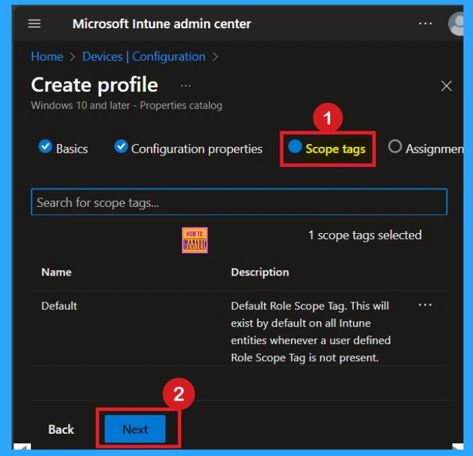Click the Default Role Scope Tag description

coord(311,332)
